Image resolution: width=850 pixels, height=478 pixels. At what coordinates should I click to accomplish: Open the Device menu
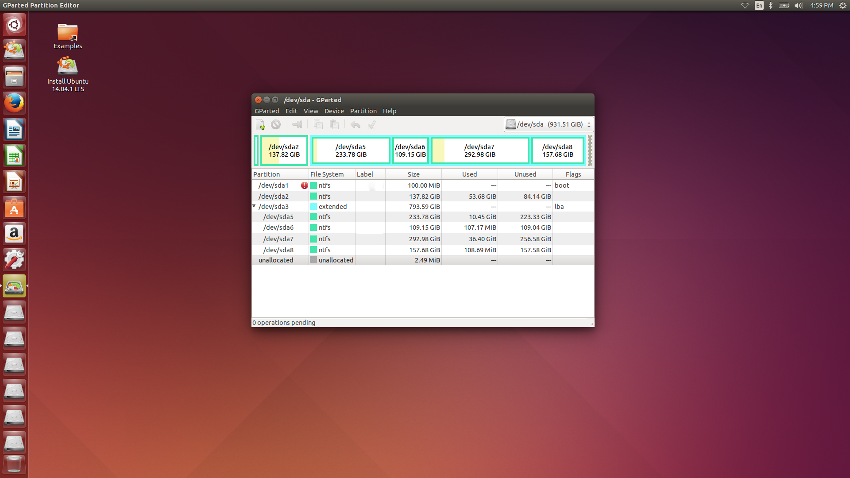click(x=334, y=111)
